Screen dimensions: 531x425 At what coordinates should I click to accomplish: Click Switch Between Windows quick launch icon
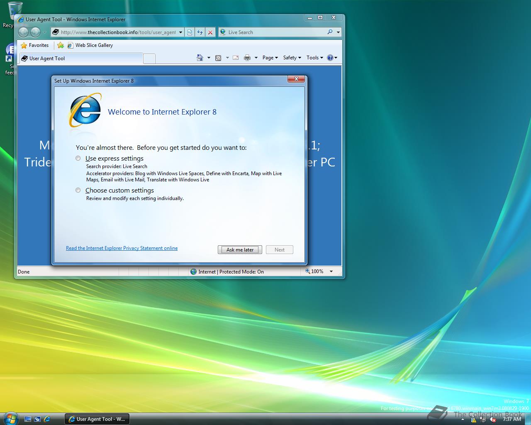[37, 419]
